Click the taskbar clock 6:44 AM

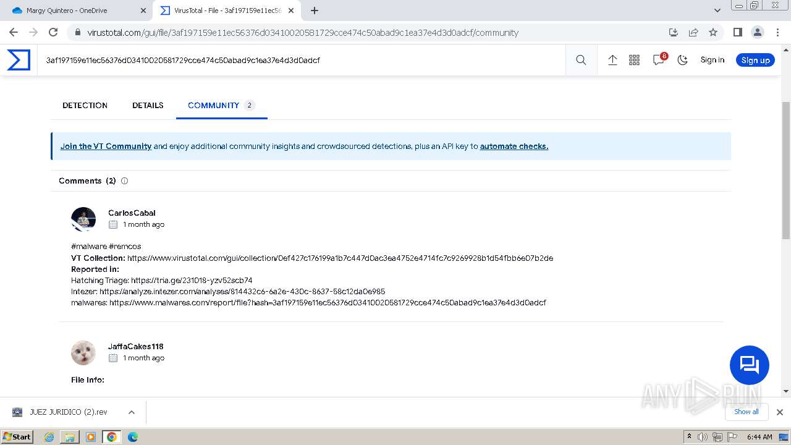(759, 437)
